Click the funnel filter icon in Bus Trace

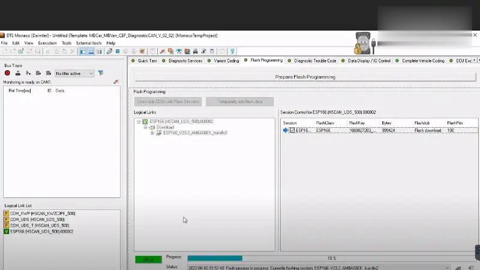(x=101, y=73)
